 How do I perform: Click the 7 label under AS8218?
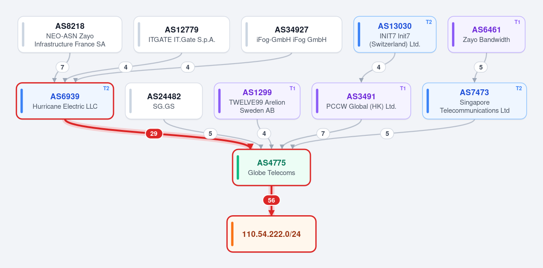62,67
